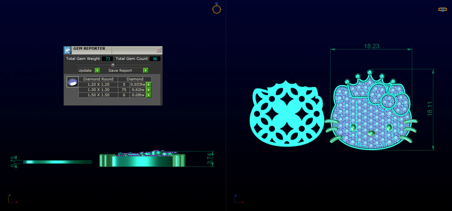
Task: Click the count cell showing 75
Action: [x=124, y=90]
